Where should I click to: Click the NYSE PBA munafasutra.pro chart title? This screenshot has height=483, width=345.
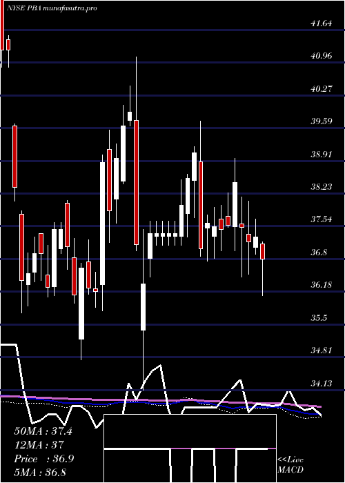click(x=52, y=8)
